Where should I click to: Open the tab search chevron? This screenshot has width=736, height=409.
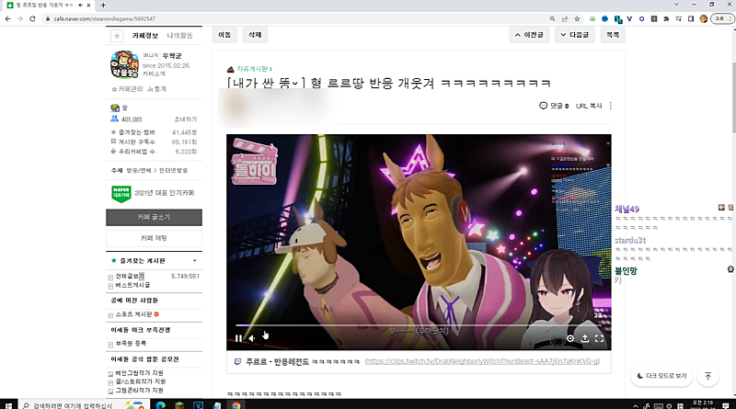pyautogui.click(x=676, y=5)
